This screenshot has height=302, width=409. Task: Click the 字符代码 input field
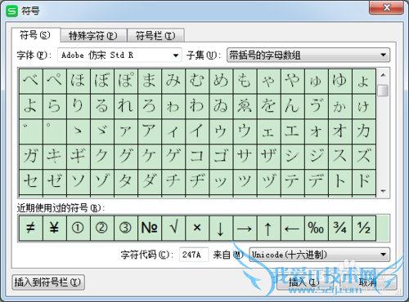(194, 255)
